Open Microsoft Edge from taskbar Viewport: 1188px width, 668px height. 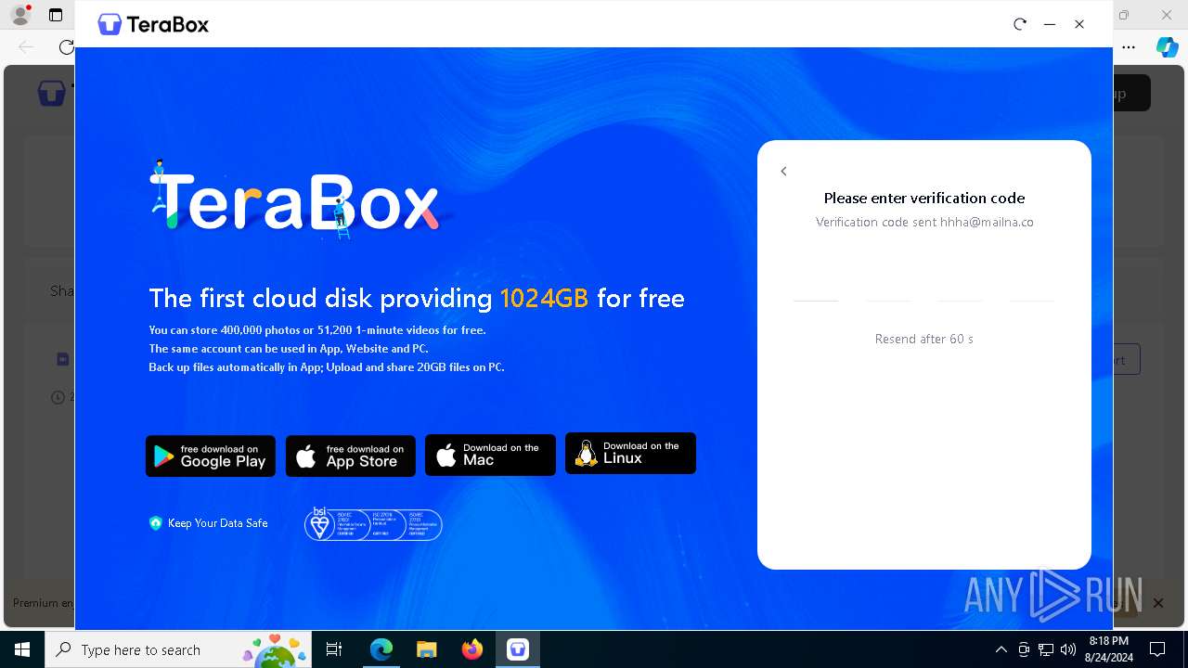(381, 649)
